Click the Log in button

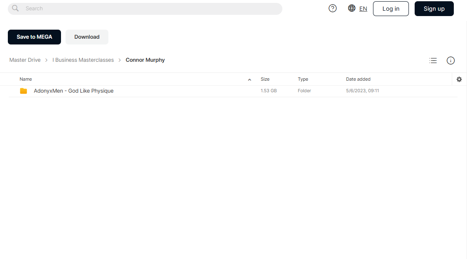(391, 9)
